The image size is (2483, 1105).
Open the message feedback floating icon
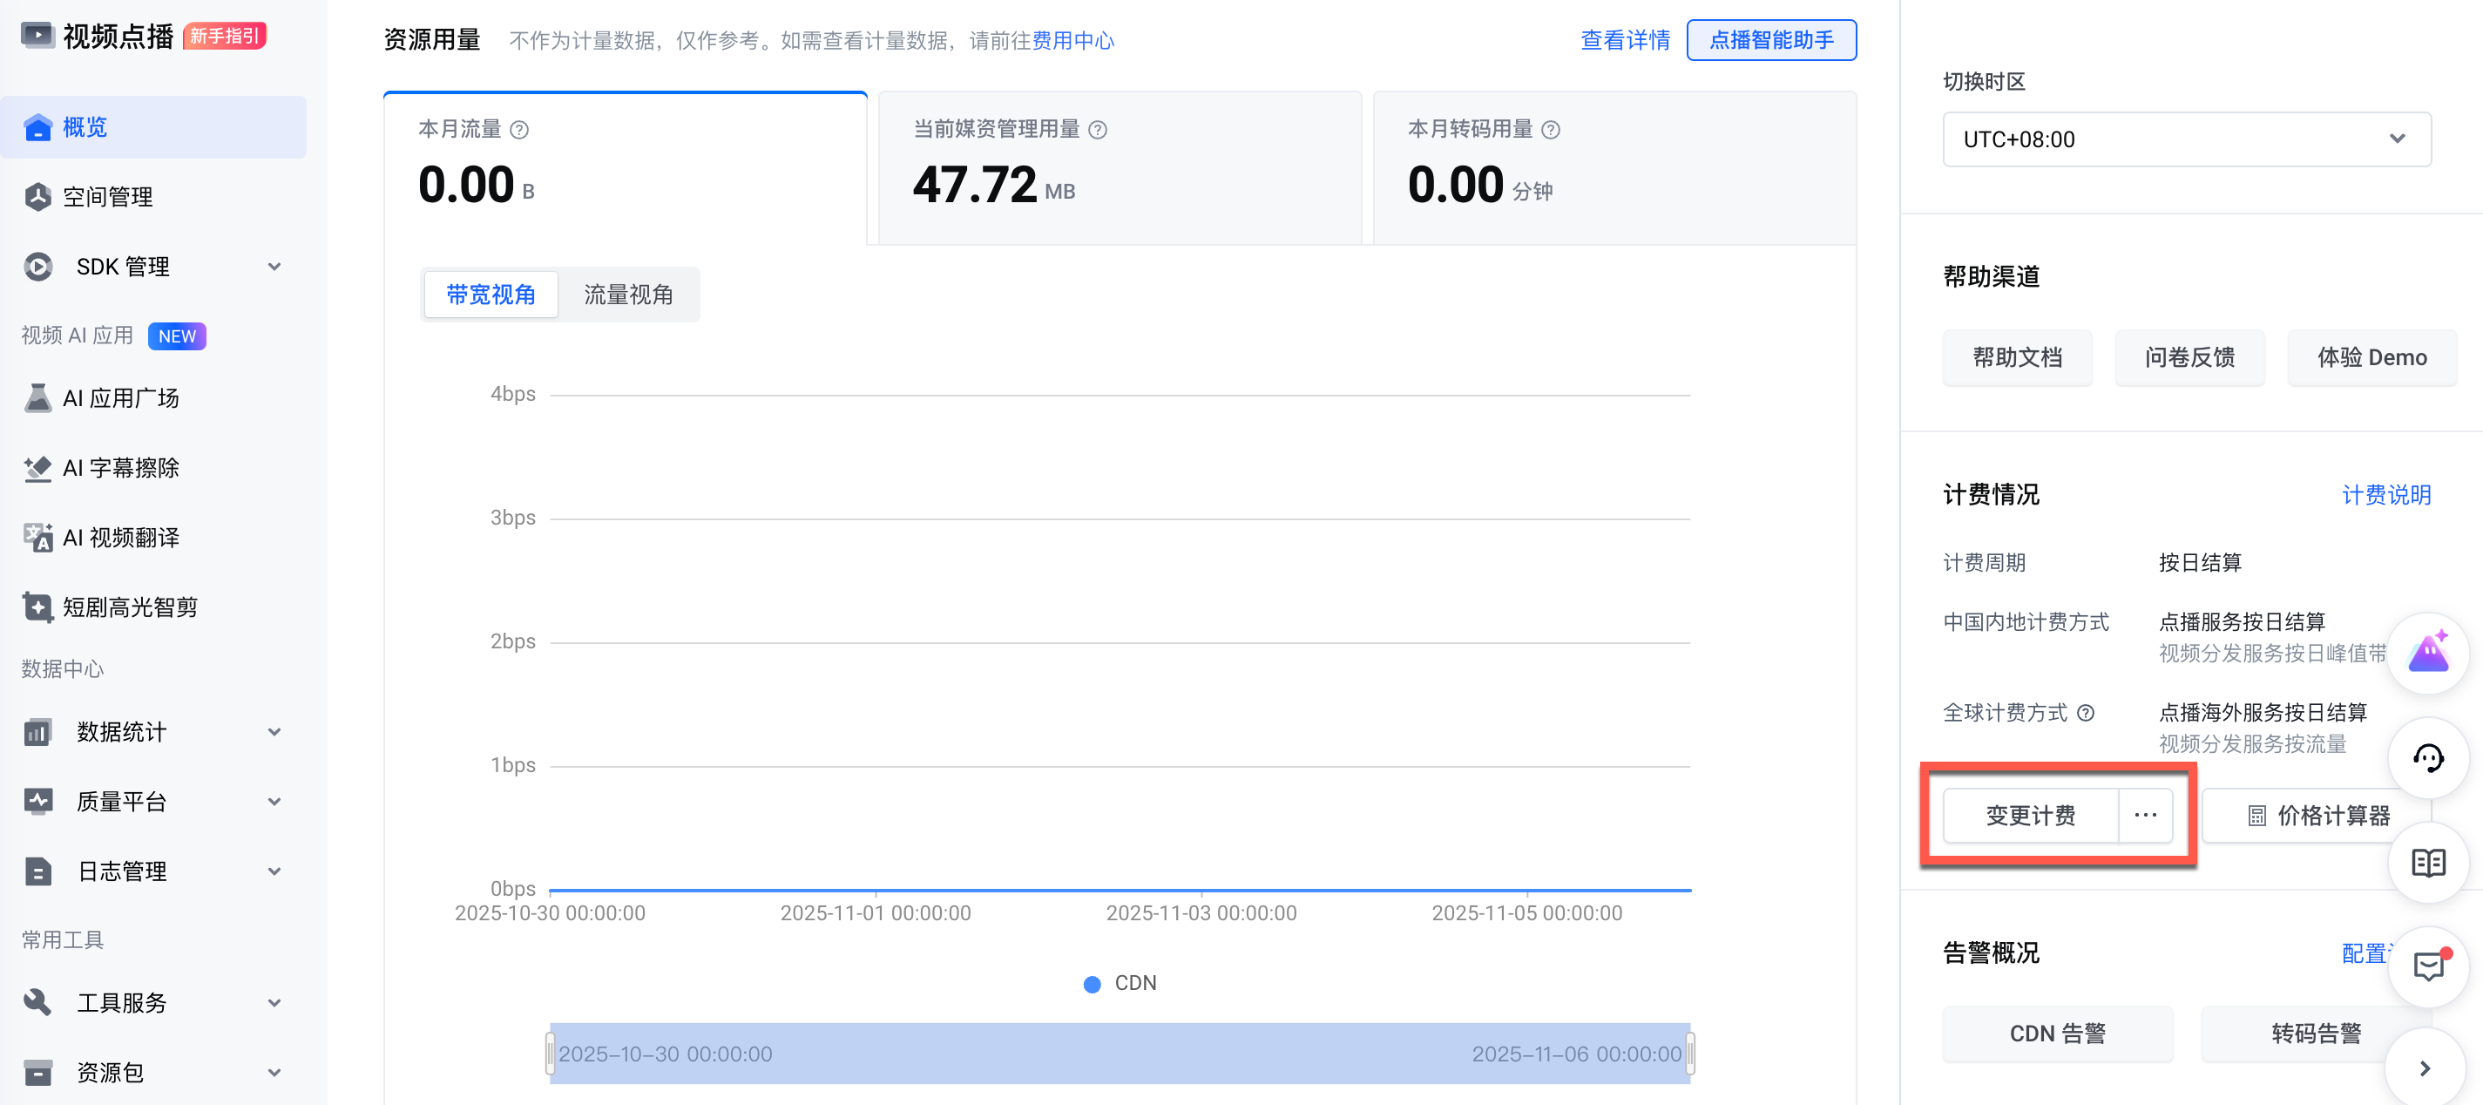[2427, 966]
